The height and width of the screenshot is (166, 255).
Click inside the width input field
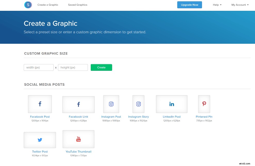[x=38, y=67]
